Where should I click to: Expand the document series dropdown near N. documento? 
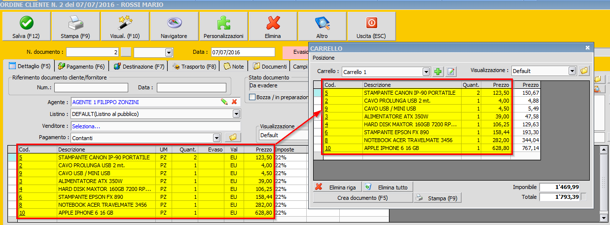169,52
